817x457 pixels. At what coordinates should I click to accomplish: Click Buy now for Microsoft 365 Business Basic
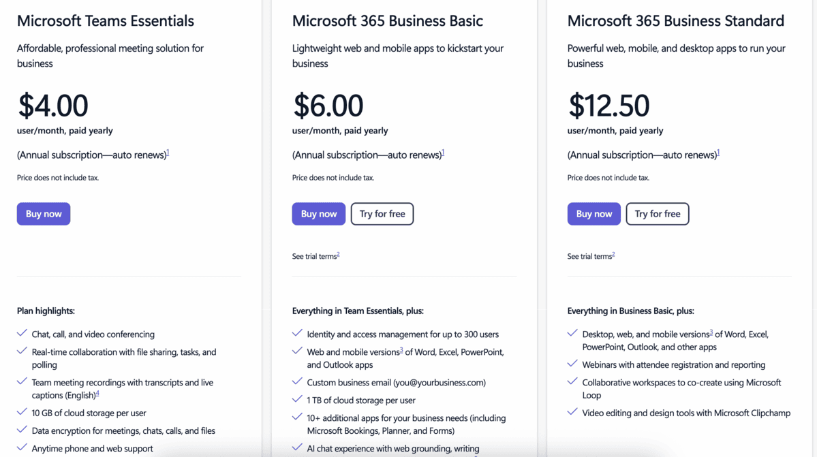coord(319,214)
